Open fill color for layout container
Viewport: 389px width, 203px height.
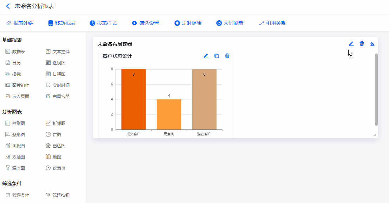pos(372,44)
